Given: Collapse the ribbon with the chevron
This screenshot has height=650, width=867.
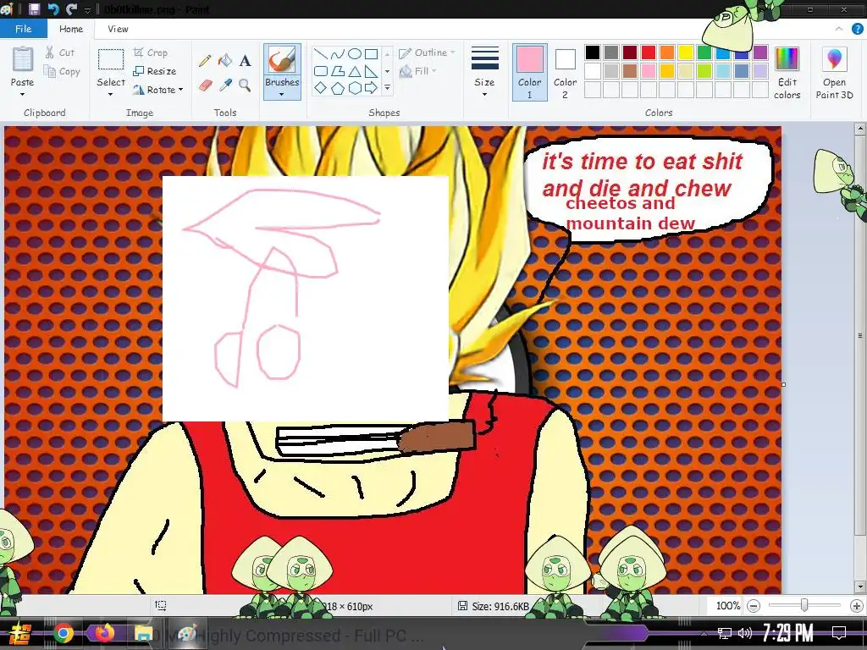Looking at the screenshot, I should (839, 29).
